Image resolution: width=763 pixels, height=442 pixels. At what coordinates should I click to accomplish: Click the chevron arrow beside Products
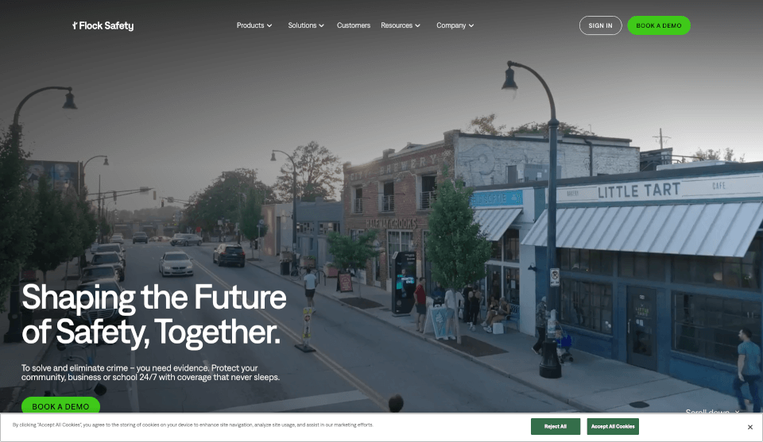[x=269, y=25]
